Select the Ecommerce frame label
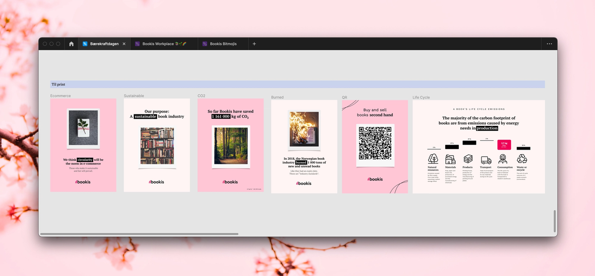The width and height of the screenshot is (595, 276). click(60, 96)
